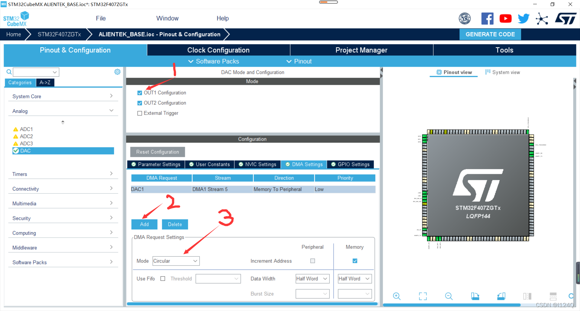Sort categories with A->Z tab

(x=45, y=82)
